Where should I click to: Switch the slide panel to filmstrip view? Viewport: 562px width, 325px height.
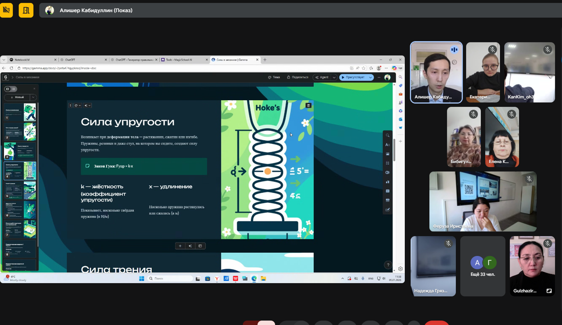click(8, 89)
